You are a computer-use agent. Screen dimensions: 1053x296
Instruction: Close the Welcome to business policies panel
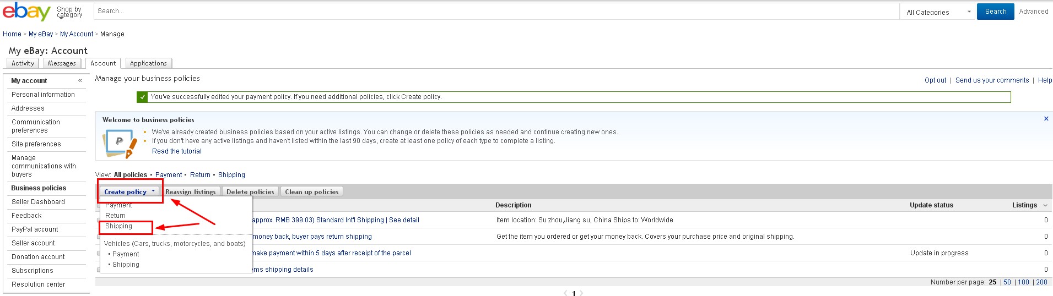(x=1046, y=119)
